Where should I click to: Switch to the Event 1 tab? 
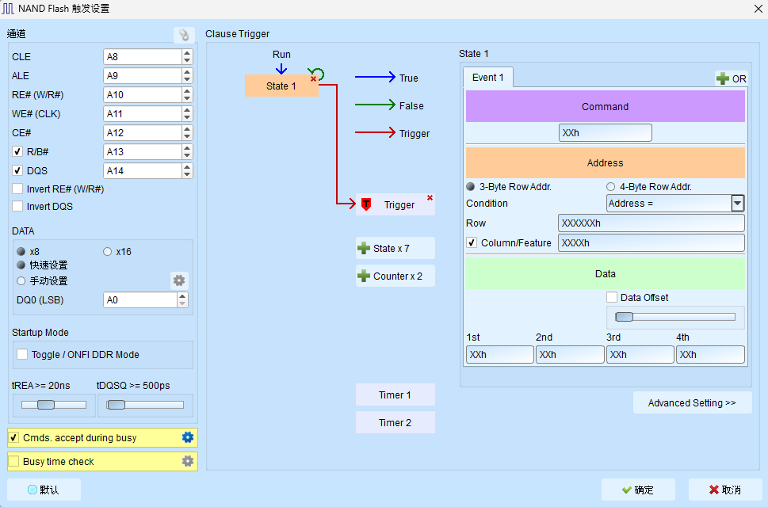tap(488, 78)
